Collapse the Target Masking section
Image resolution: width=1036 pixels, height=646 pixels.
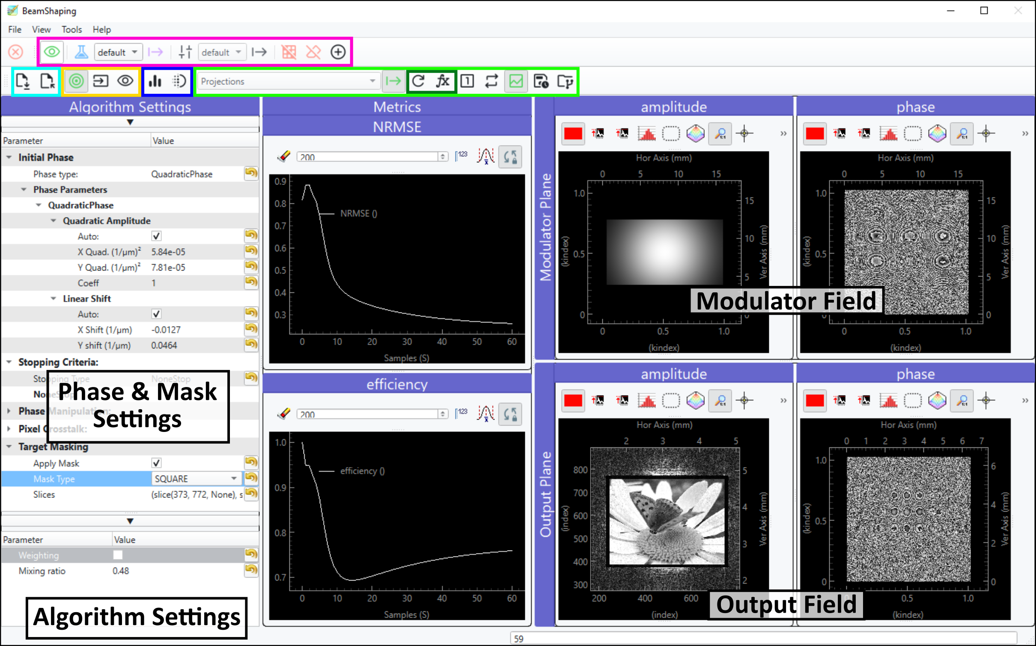click(x=9, y=447)
